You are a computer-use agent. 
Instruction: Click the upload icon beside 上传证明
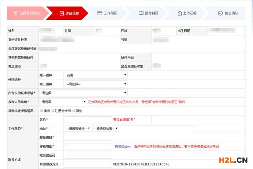point(180,13)
